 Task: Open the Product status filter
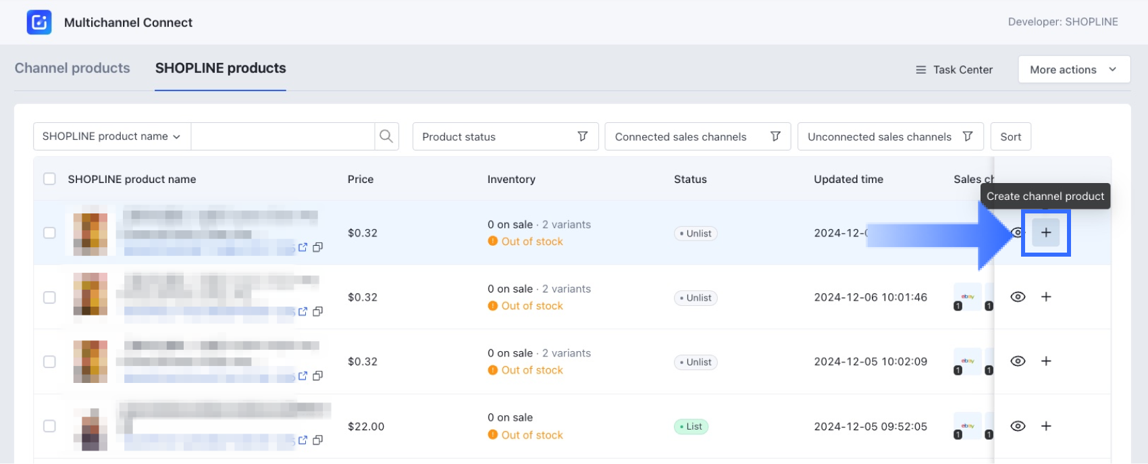click(x=505, y=136)
